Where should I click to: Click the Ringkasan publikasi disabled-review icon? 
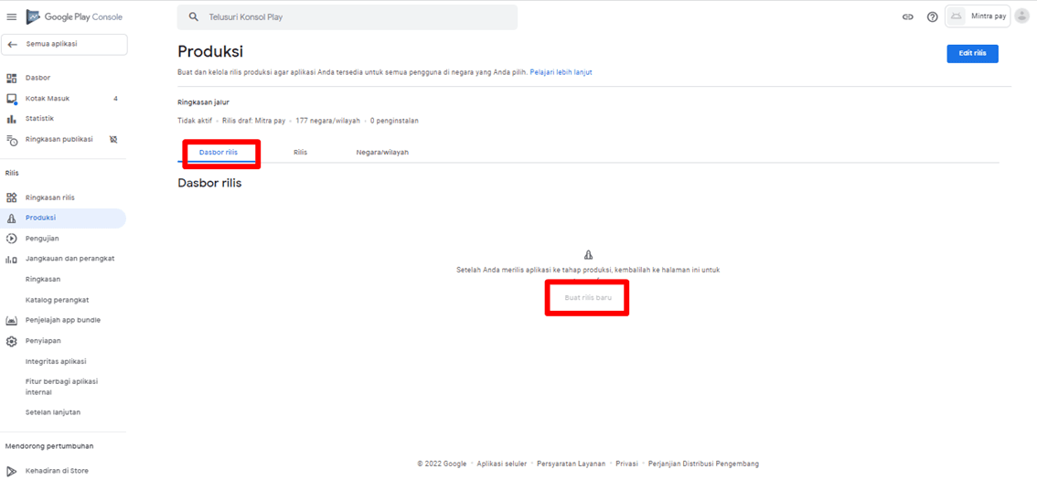coord(113,140)
